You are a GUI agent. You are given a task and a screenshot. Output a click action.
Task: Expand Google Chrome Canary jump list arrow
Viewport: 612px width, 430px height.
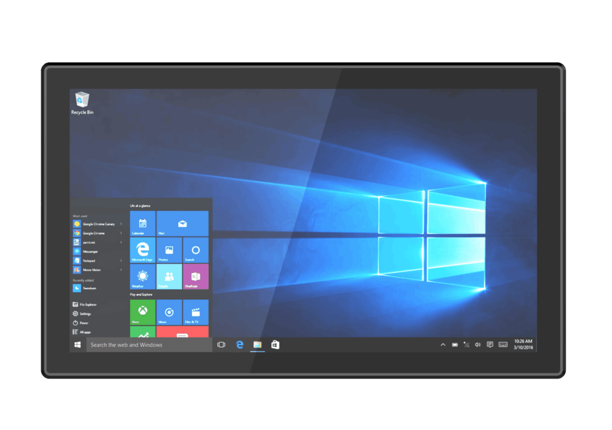(x=121, y=224)
